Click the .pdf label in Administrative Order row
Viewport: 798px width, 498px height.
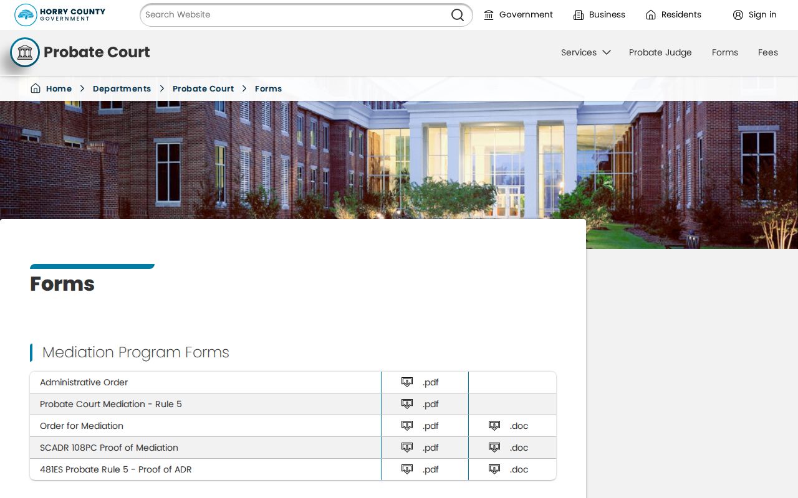430,382
